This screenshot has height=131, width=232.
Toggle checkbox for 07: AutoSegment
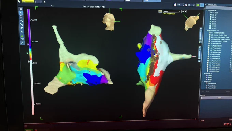[x=209, y=46]
